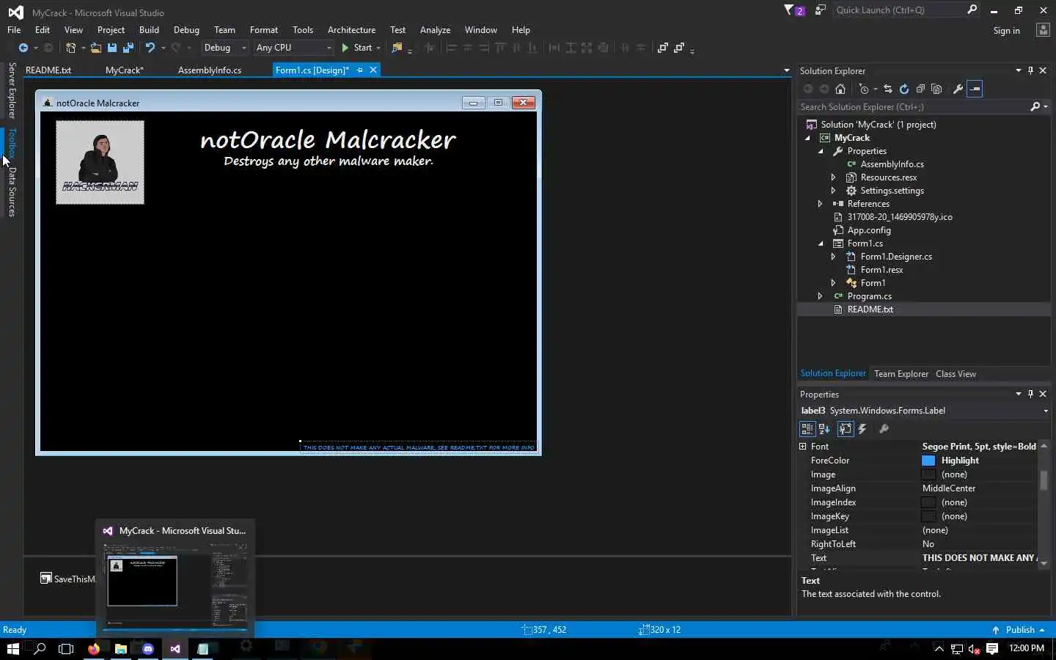Click the ImageIndex property swatch
Image resolution: width=1056 pixels, height=660 pixels.
(x=928, y=502)
